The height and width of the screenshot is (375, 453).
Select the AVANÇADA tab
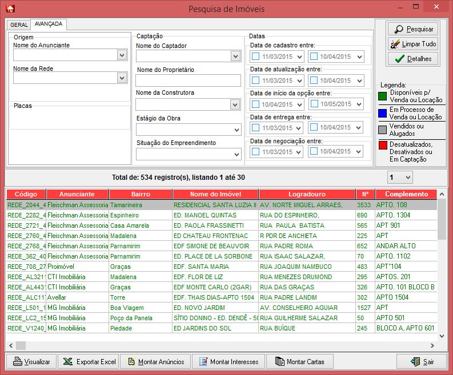[x=48, y=25]
